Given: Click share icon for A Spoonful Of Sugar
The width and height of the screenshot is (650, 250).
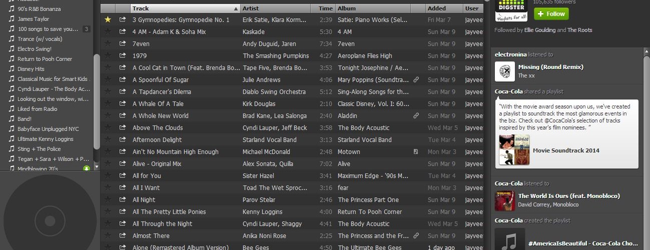Looking at the screenshot, I should 123,80.
